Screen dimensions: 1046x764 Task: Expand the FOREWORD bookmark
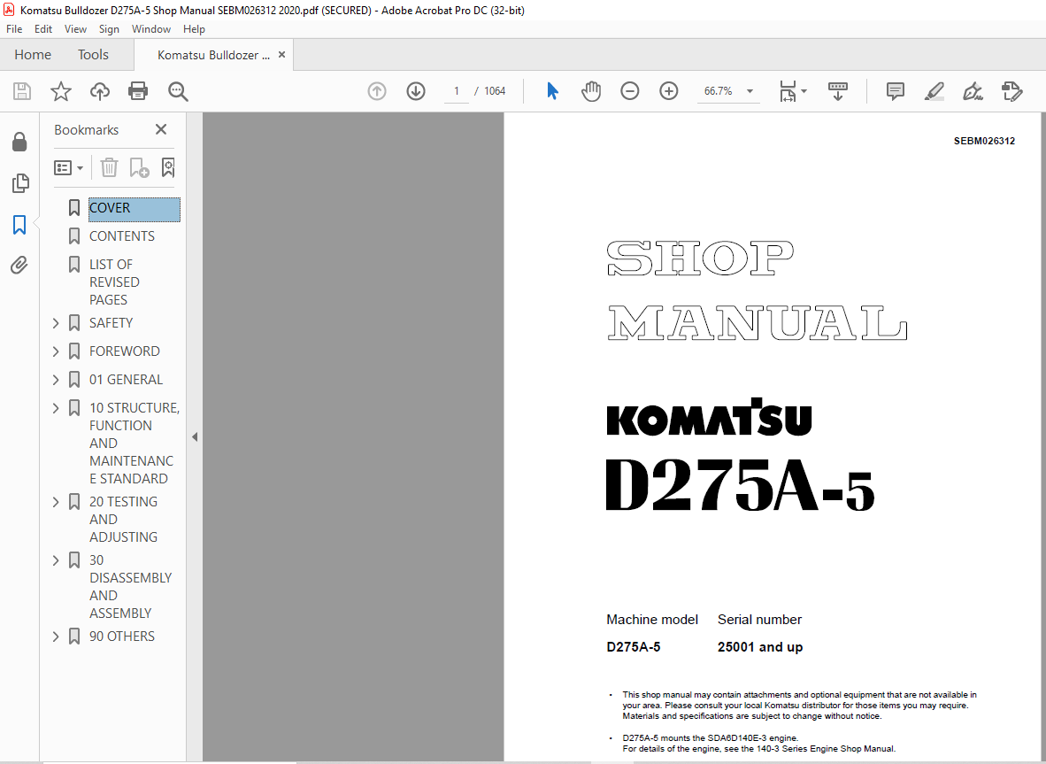56,351
